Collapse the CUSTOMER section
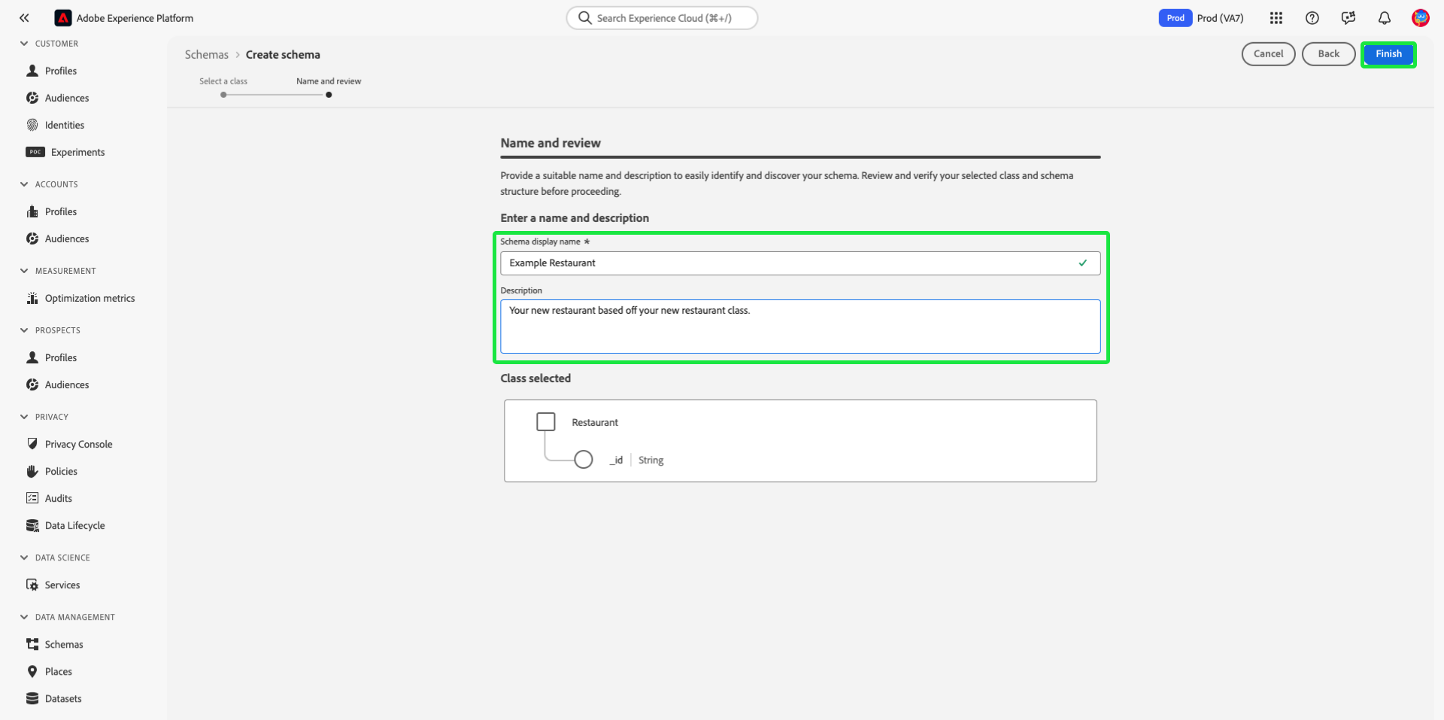This screenshot has width=1444, height=720. pyautogui.click(x=25, y=44)
